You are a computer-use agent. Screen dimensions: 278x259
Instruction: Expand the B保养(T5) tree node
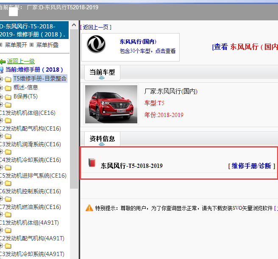(1, 97)
